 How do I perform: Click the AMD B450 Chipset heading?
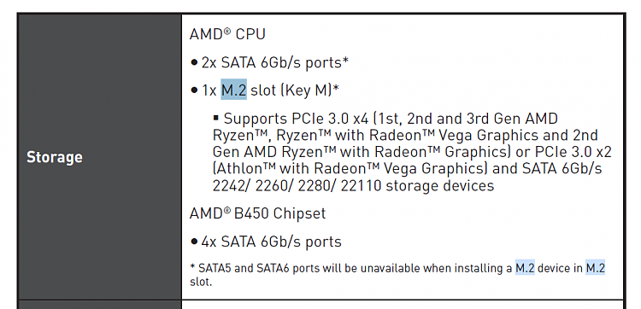257,213
